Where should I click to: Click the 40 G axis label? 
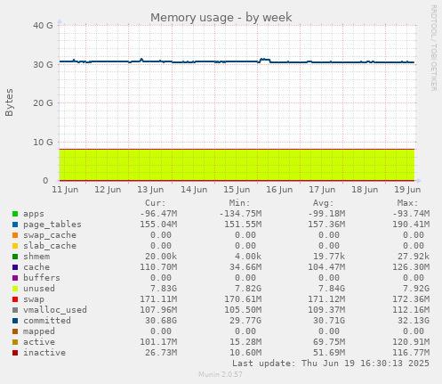43,26
